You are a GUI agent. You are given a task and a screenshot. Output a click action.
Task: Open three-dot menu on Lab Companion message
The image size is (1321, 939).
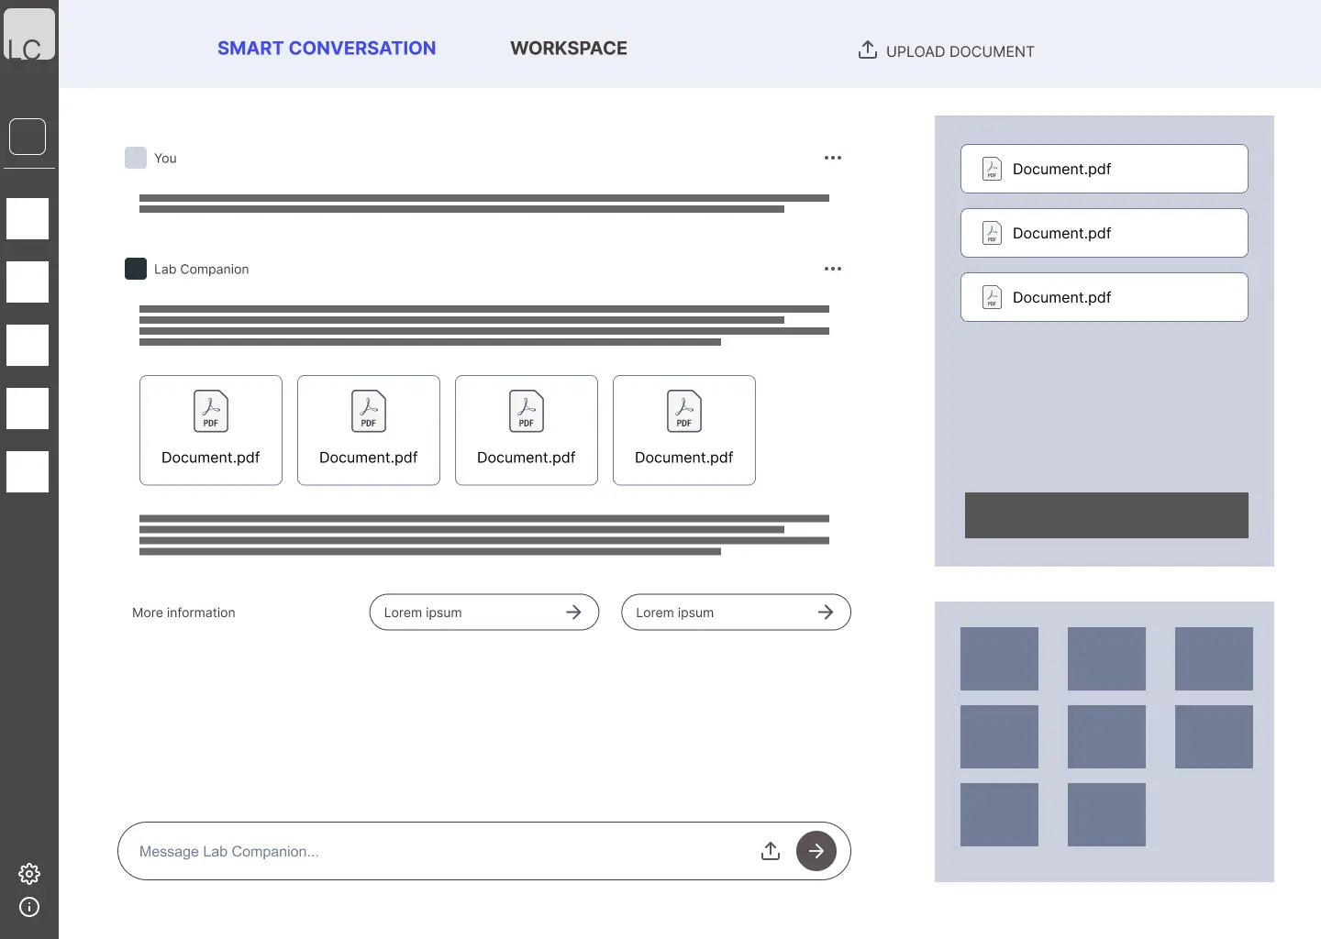tap(833, 269)
